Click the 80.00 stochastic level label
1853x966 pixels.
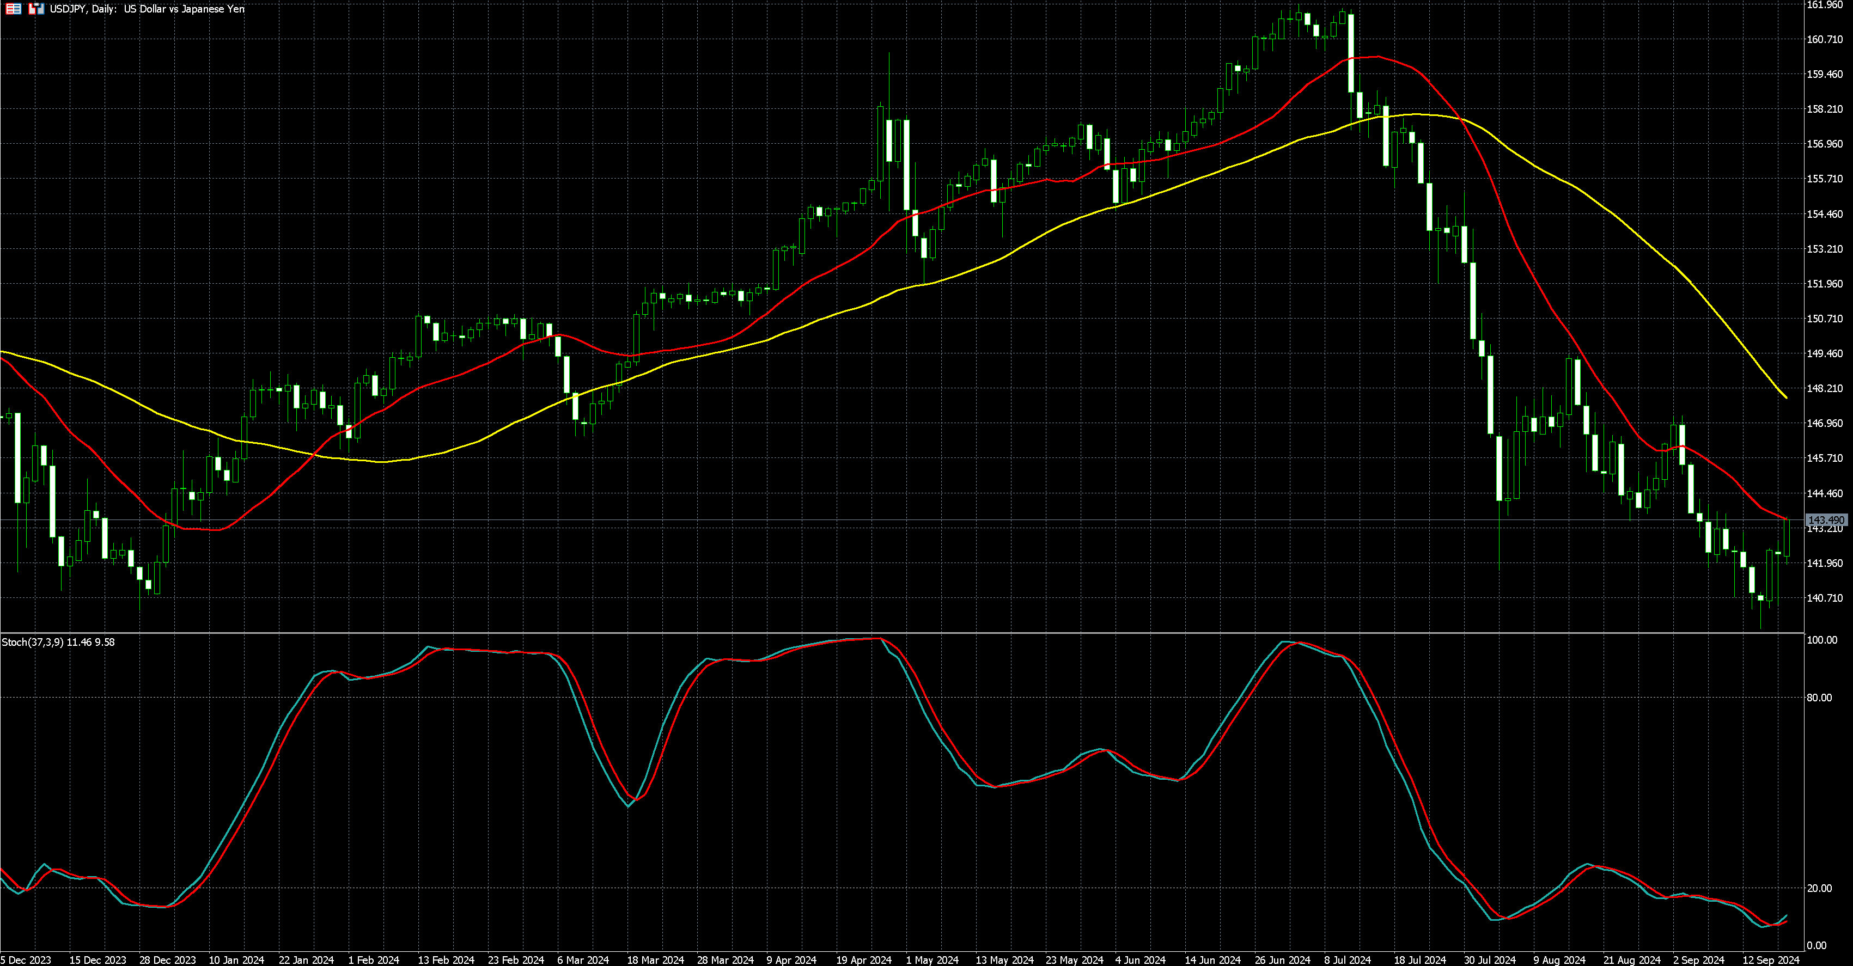(x=1819, y=698)
